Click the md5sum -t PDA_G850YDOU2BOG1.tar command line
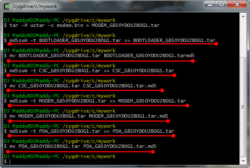The image size is (250, 168). pyautogui.click(x=89, y=131)
